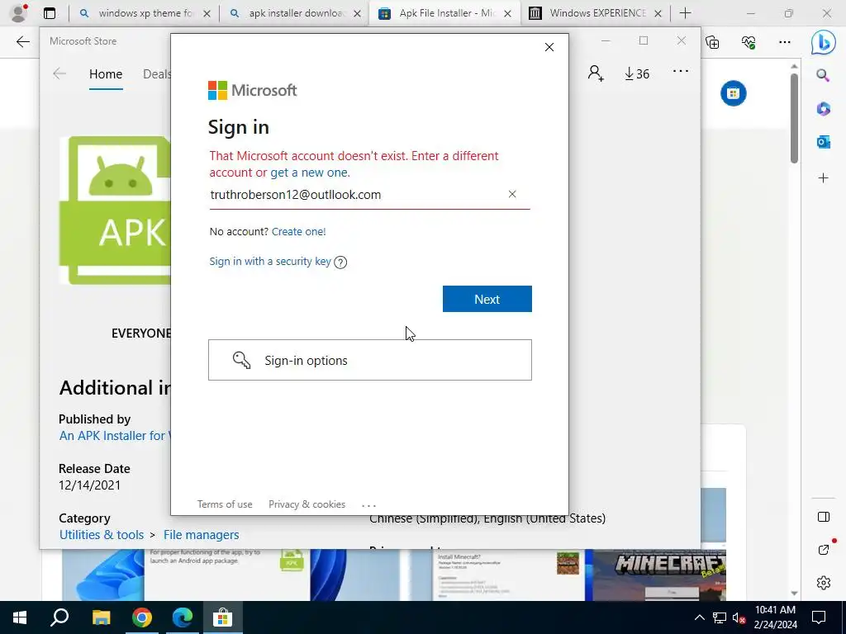846x634 pixels.
Task: Open Bing Copilot sidebar button
Action: pos(824,43)
